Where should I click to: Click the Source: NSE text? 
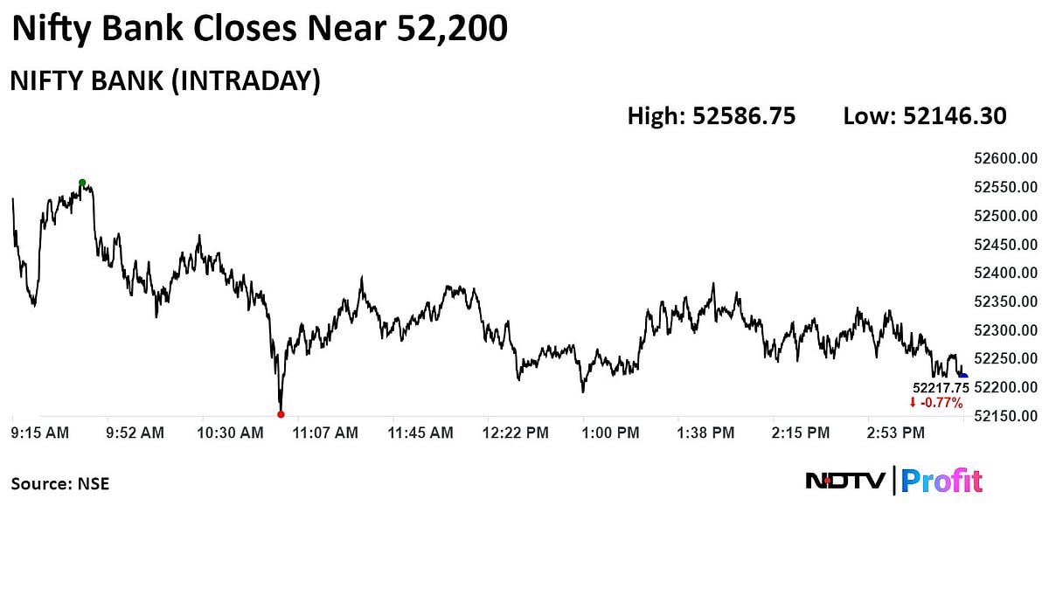tap(60, 483)
